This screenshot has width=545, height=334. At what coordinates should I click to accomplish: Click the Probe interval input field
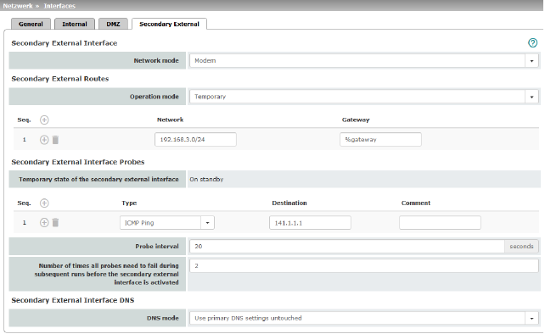(347, 246)
